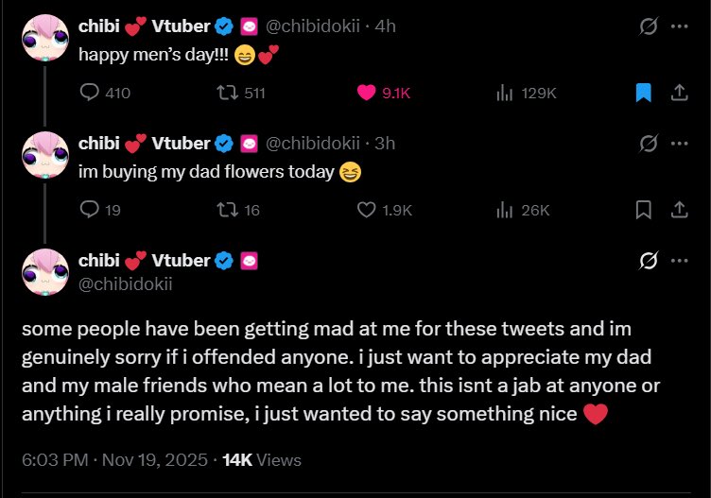The width and height of the screenshot is (711, 498).
Task: Click chibi's avatar on the main tweet
Action: [x=44, y=271]
